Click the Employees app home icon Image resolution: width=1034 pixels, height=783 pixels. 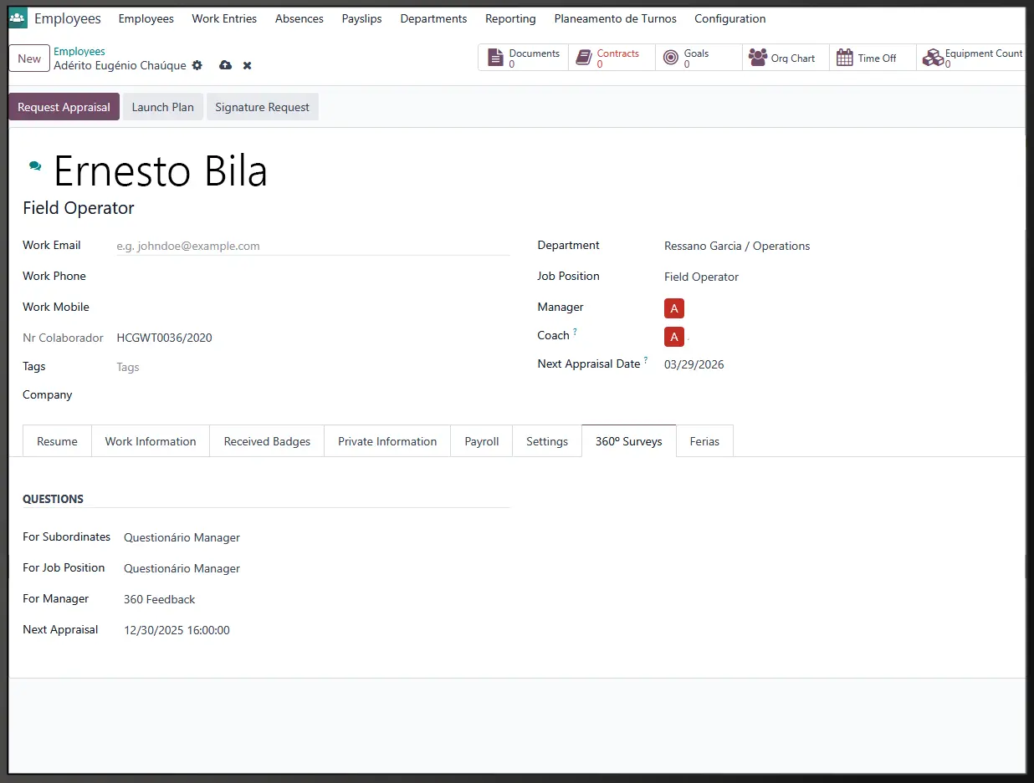click(18, 18)
